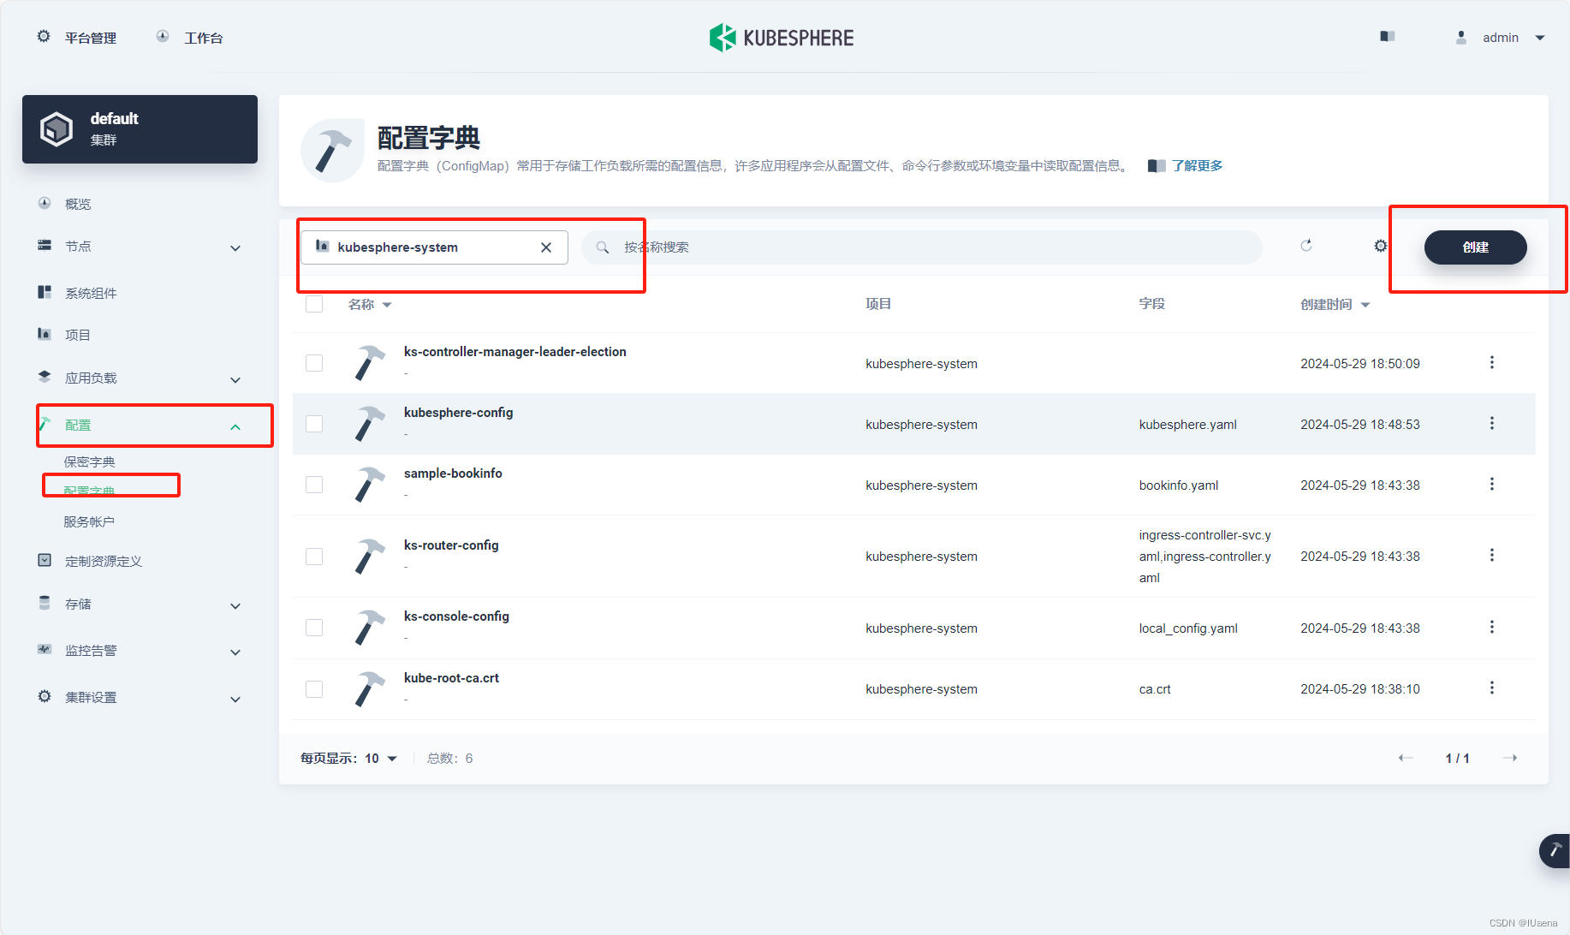This screenshot has height=935, width=1570.
Task: Click the 创建 create button
Action: (x=1475, y=247)
